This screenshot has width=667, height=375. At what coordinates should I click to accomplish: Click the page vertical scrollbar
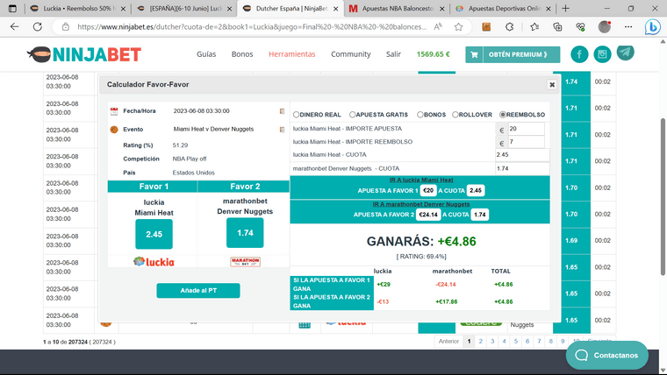[663, 195]
